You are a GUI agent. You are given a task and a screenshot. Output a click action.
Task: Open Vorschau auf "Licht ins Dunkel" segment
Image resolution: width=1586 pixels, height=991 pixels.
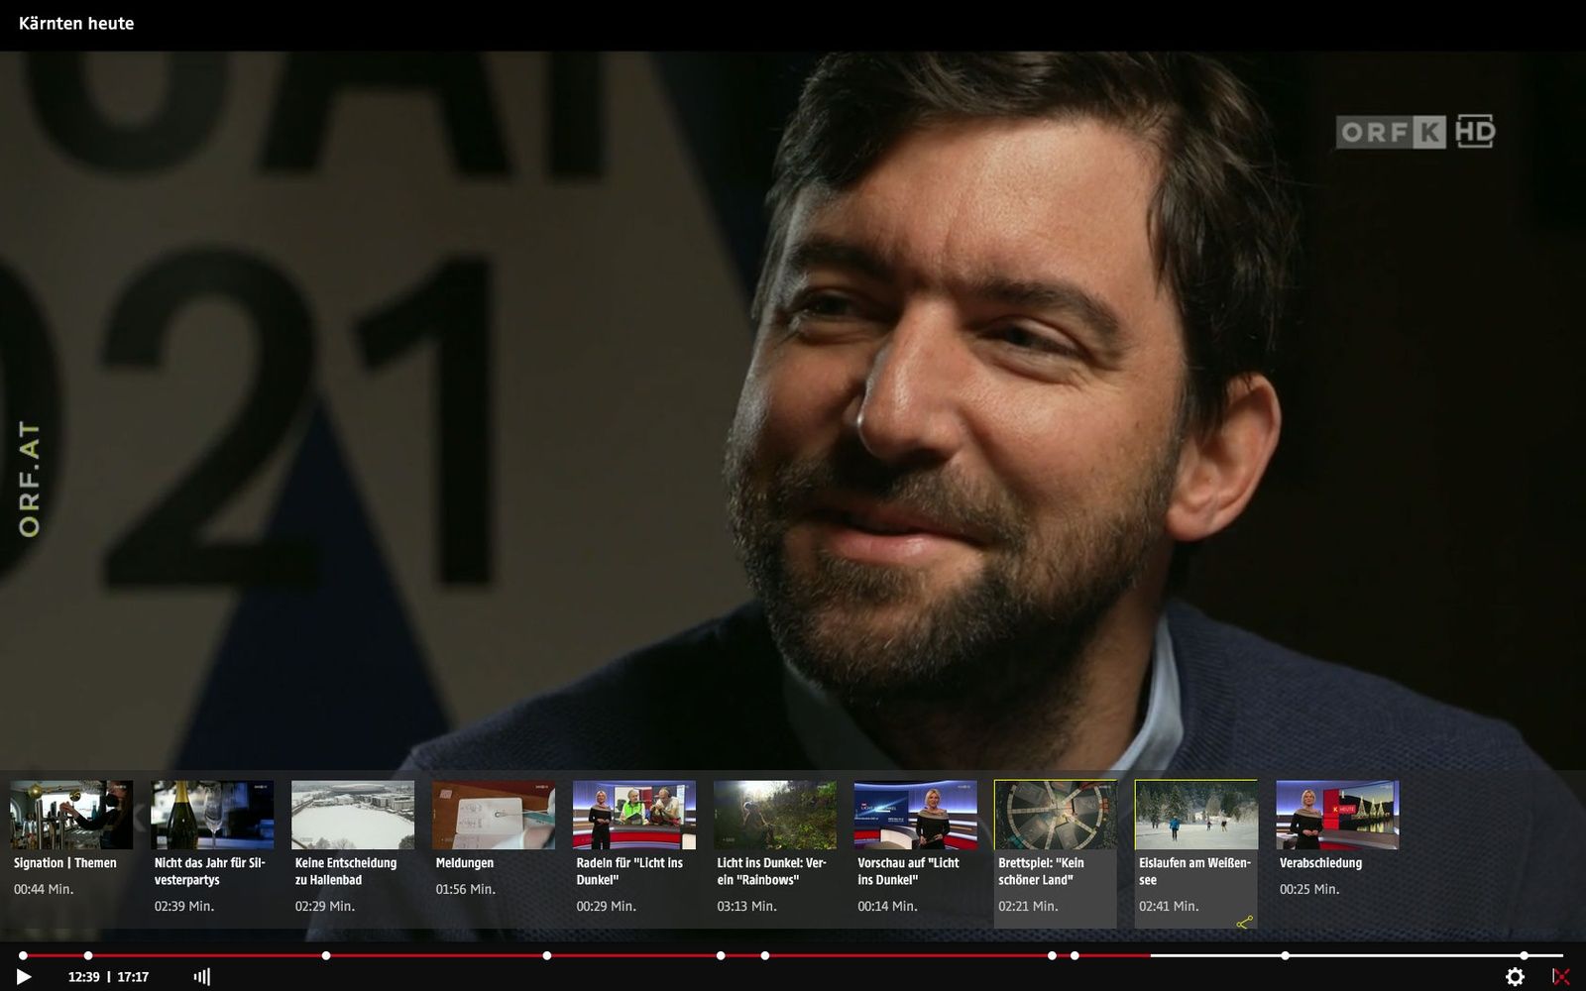(916, 815)
